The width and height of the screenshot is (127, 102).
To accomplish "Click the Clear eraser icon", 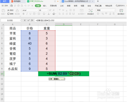I will (54, 14).
